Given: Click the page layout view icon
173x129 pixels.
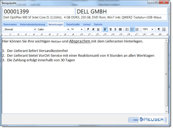Looking at the screenshot, I should tap(164, 29).
